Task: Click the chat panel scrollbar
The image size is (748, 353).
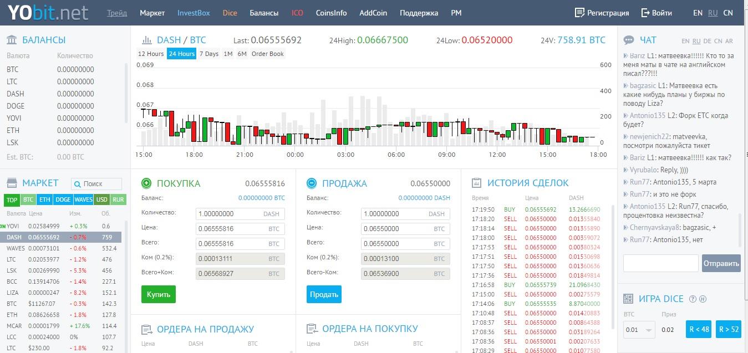Action: 739,230
